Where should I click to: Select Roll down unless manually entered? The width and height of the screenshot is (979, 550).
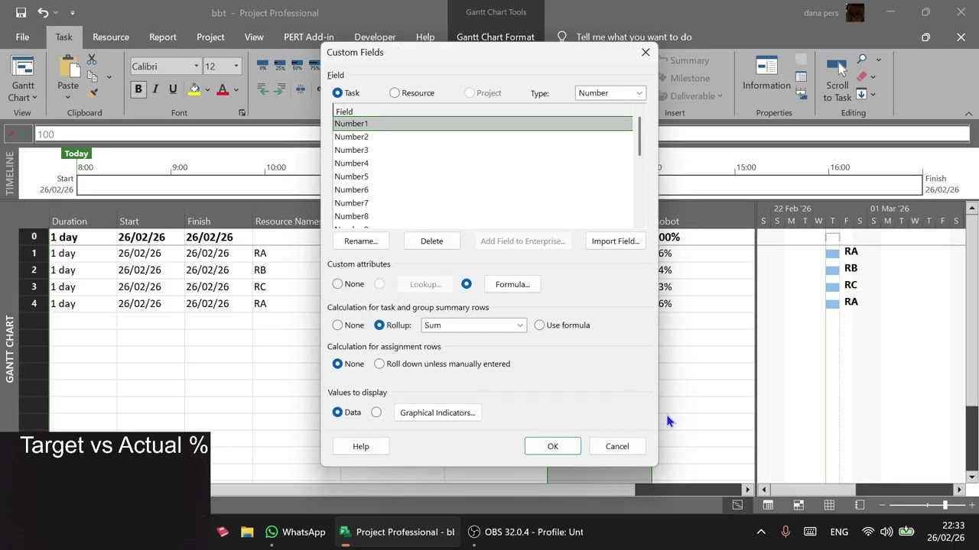point(379,364)
